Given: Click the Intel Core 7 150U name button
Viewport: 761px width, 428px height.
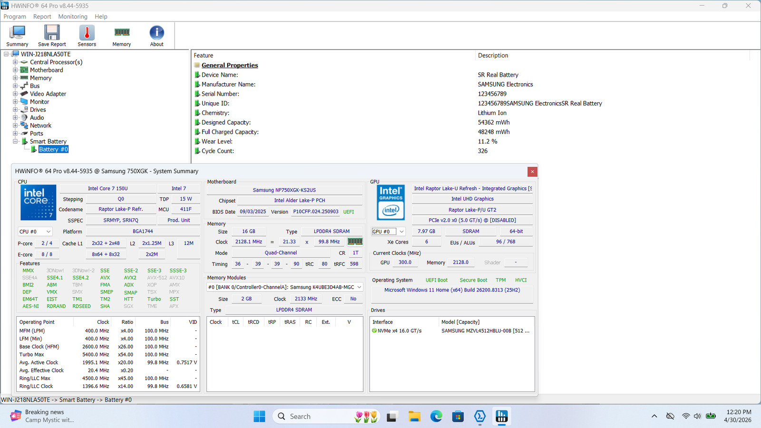Looking at the screenshot, I should (108, 189).
